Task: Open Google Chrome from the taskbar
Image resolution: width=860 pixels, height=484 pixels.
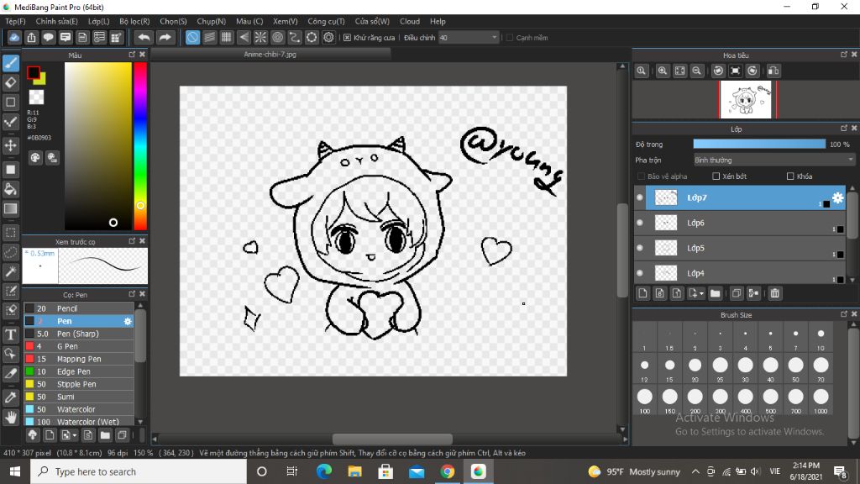Action: click(447, 471)
